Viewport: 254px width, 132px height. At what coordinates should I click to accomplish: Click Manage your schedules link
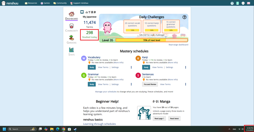(106, 92)
